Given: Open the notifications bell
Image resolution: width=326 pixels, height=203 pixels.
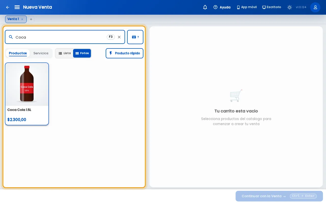Looking at the screenshot, I should 205,7.
